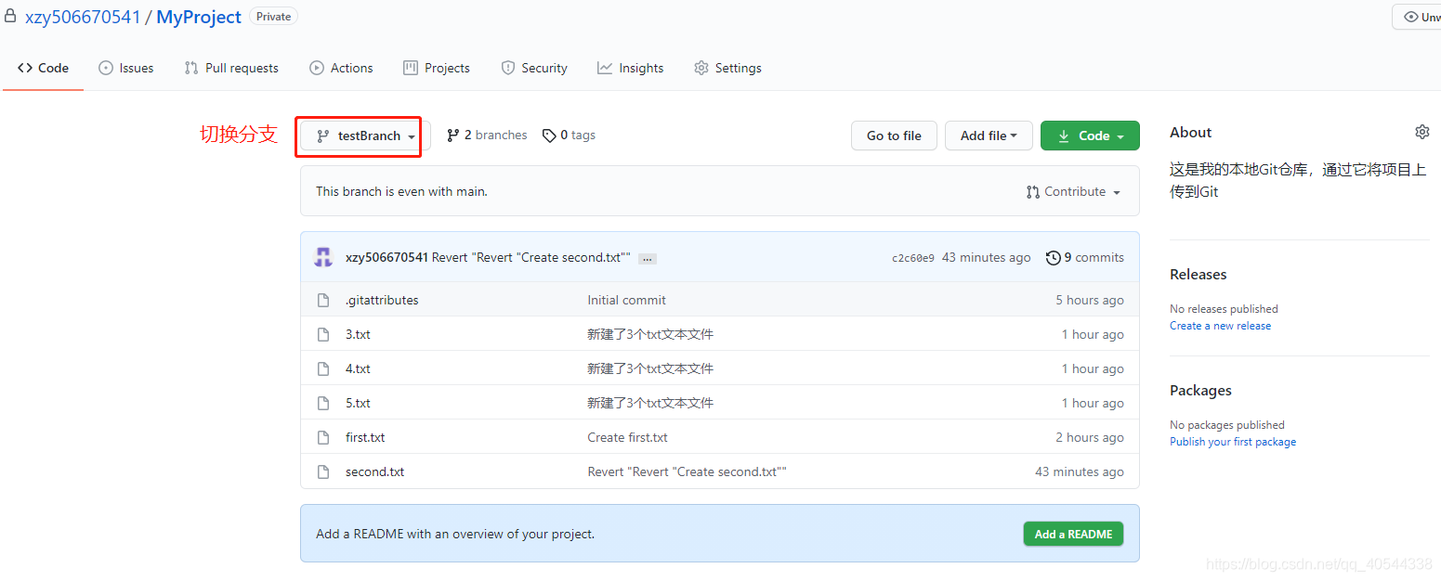Screen dimensions: 1441x581
Task: Click the Create first.txt commit message
Action: (627, 437)
